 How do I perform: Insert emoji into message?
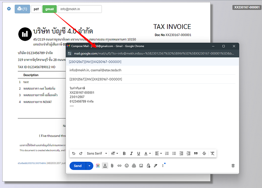pyautogui.click(x=127, y=166)
